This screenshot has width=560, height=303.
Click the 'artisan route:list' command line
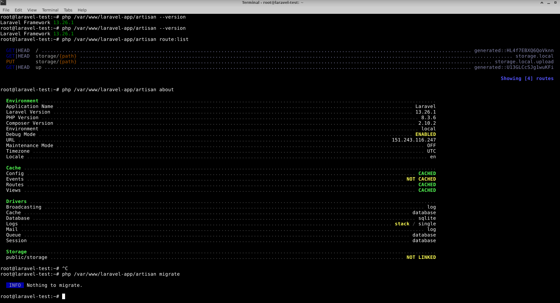[x=95, y=39]
